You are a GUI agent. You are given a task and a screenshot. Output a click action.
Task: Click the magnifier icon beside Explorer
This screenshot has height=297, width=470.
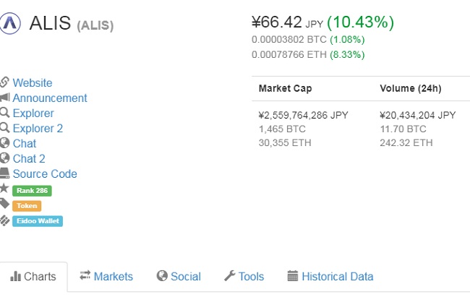click(x=5, y=113)
